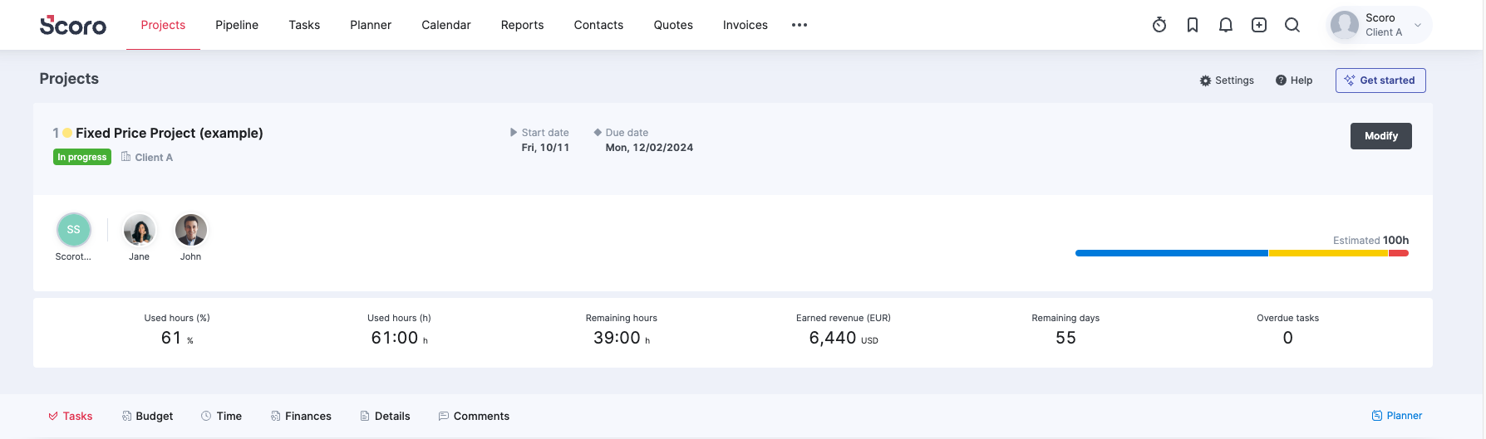Click the Estimated 100h label
The image size is (1486, 439).
click(1370, 240)
